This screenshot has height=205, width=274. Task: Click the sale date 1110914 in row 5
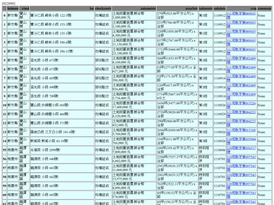[x=220, y=60]
